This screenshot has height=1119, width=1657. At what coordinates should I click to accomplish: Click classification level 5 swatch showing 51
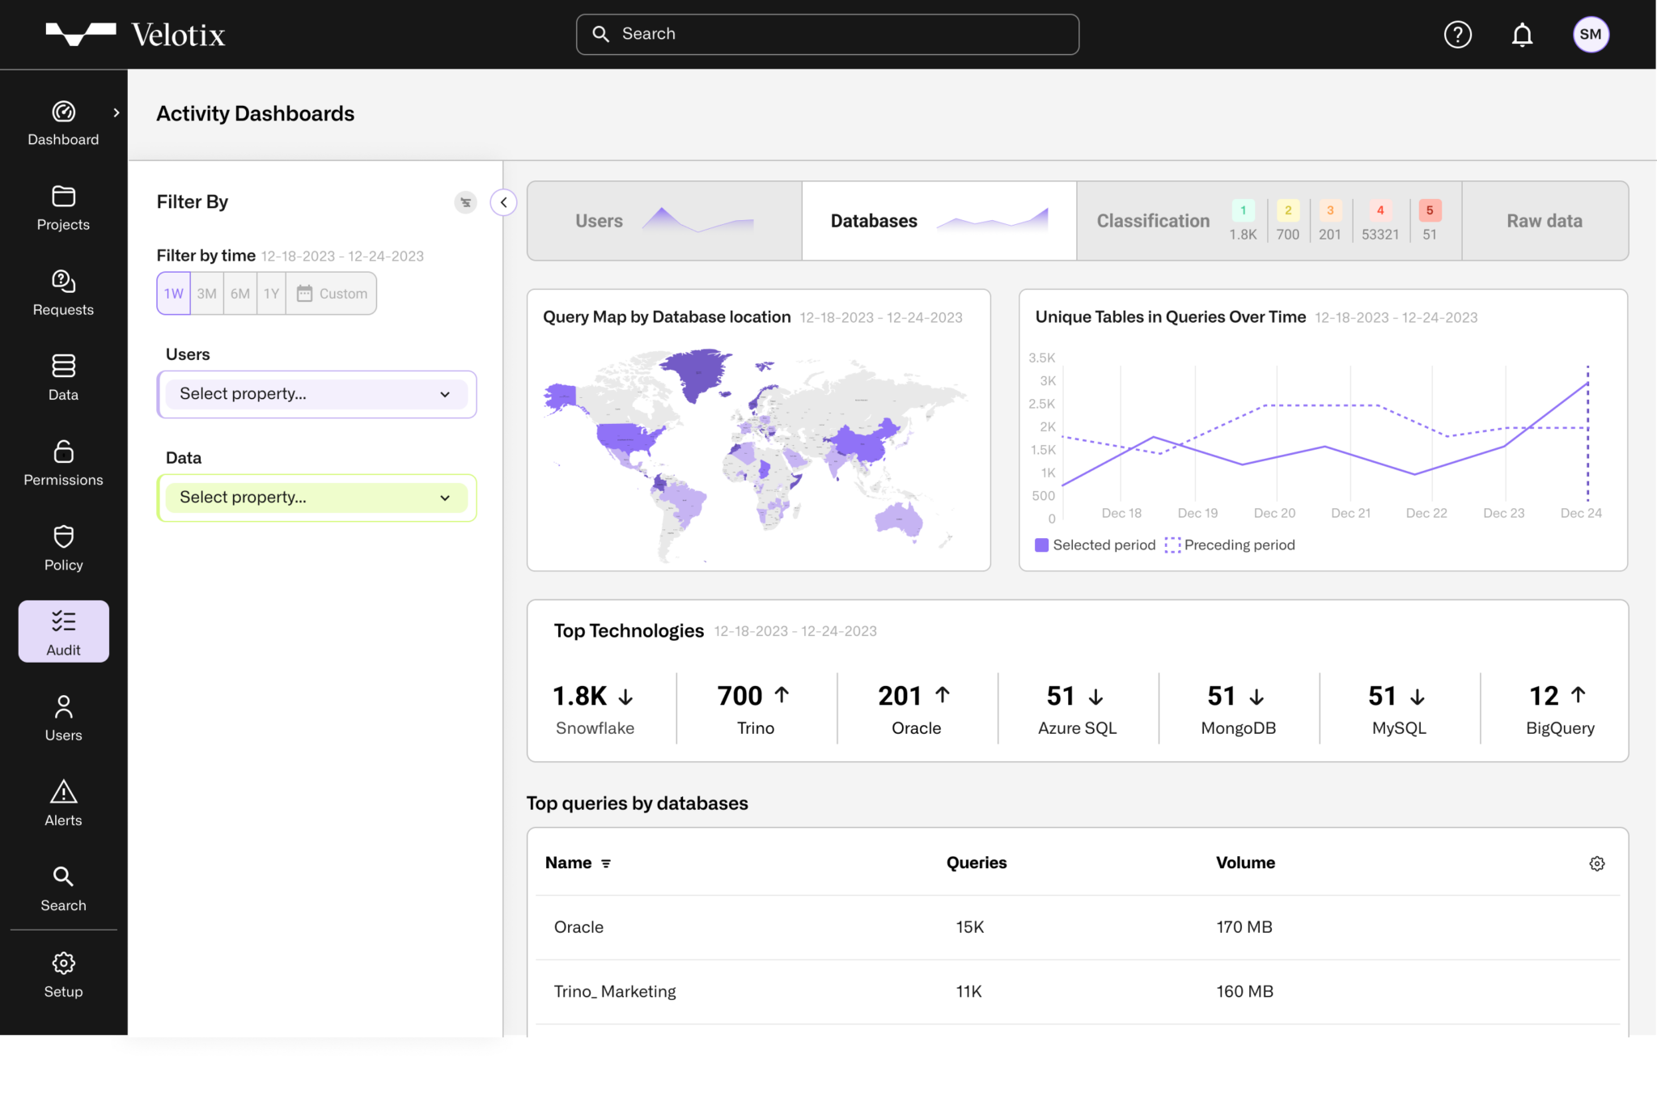coord(1430,212)
